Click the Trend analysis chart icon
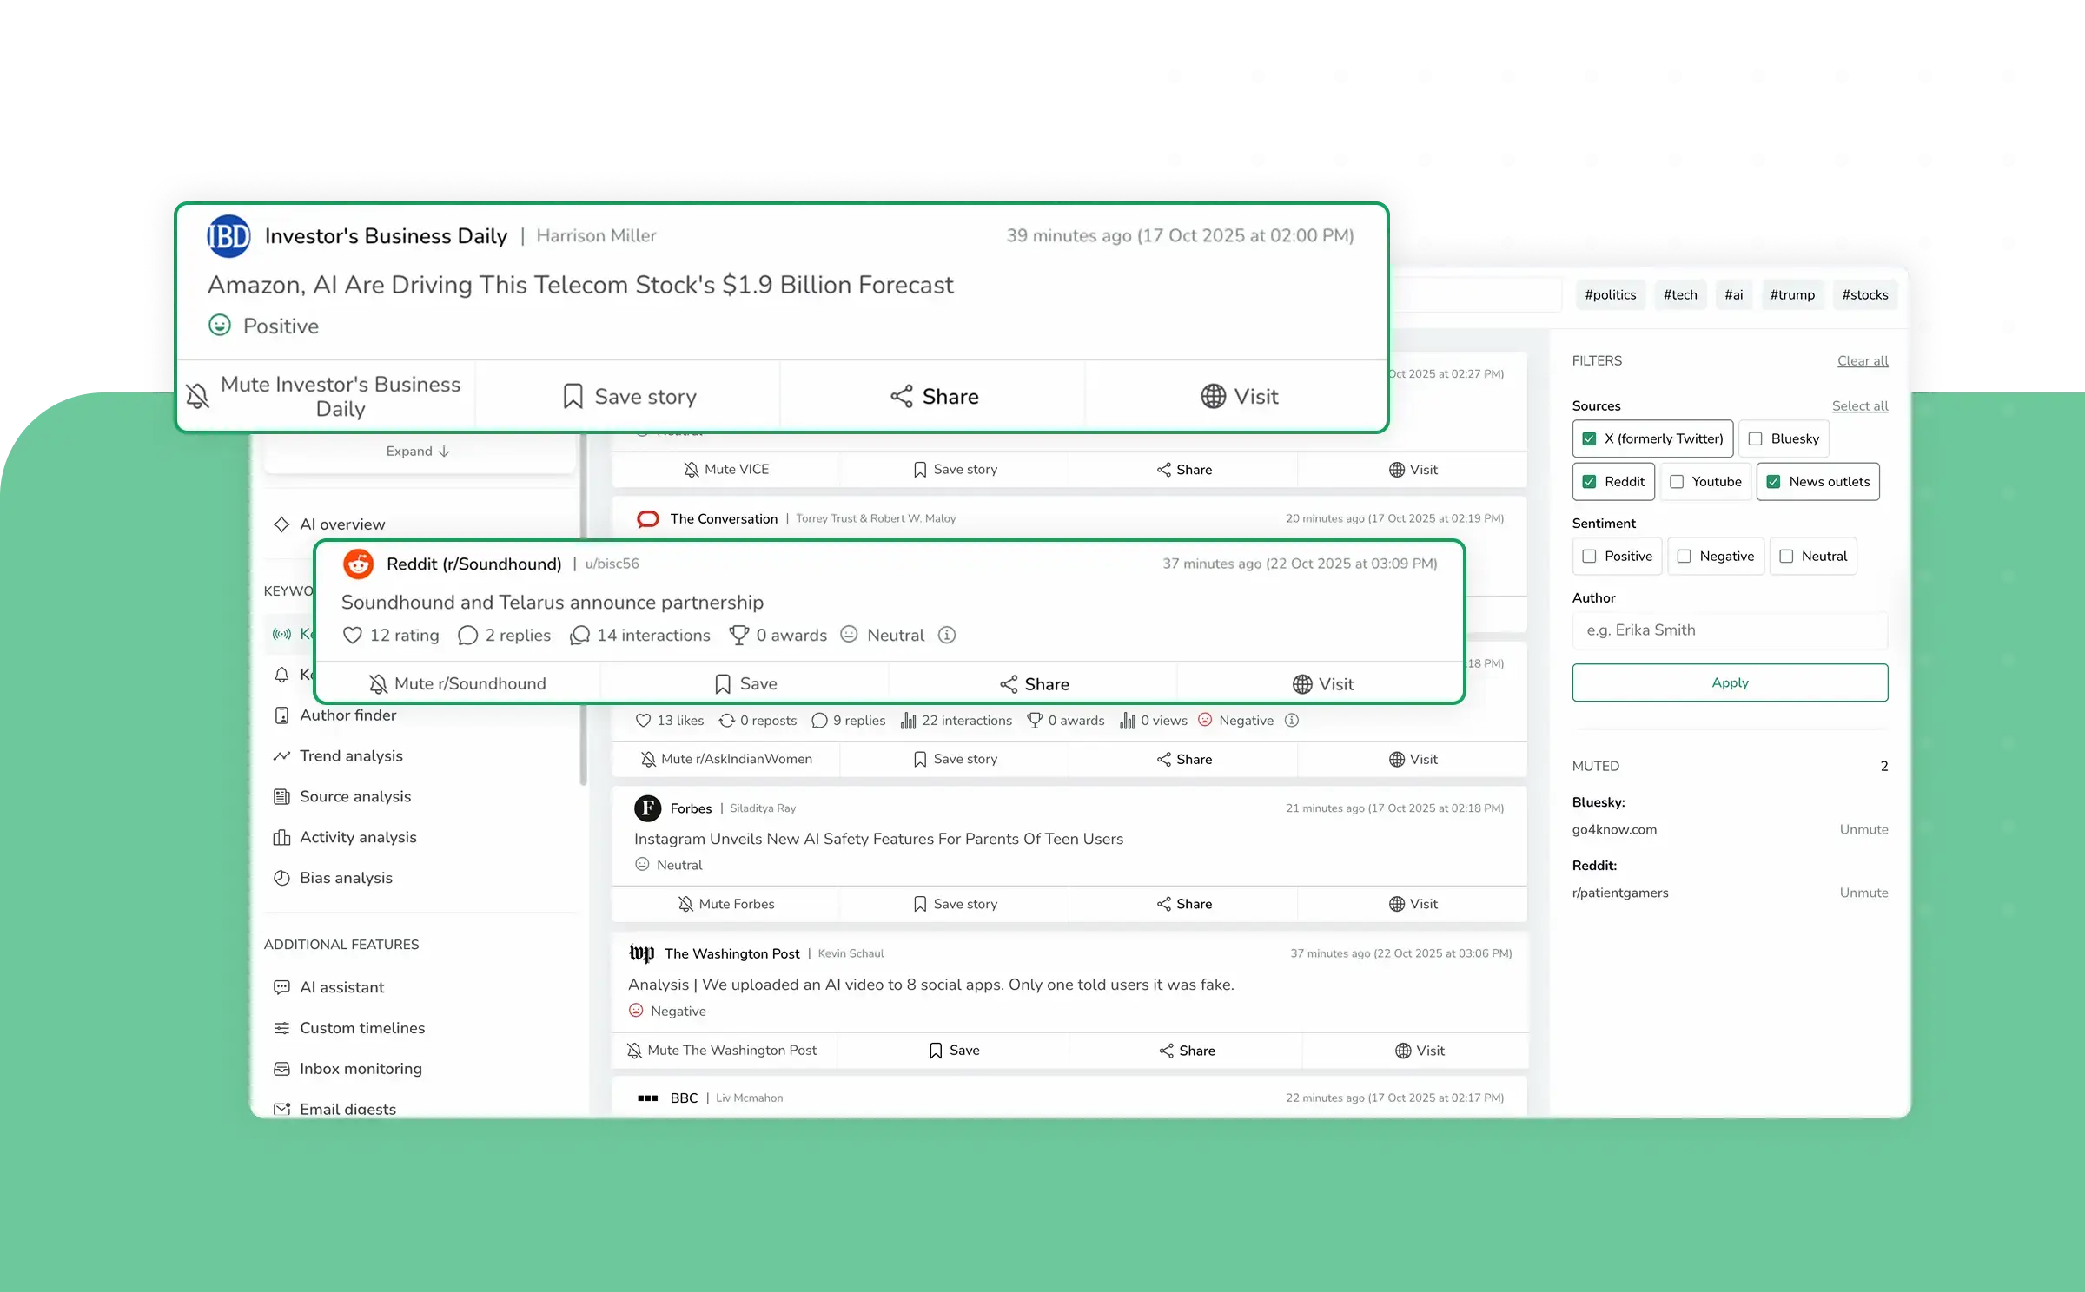2085x1292 pixels. coord(281,756)
